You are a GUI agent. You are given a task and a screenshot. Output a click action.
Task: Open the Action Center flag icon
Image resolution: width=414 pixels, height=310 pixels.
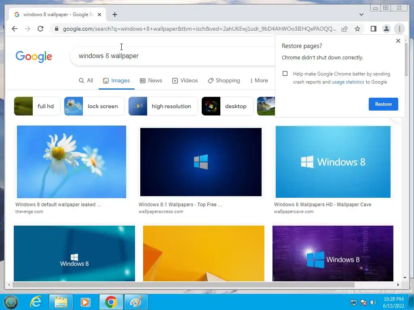(x=363, y=302)
